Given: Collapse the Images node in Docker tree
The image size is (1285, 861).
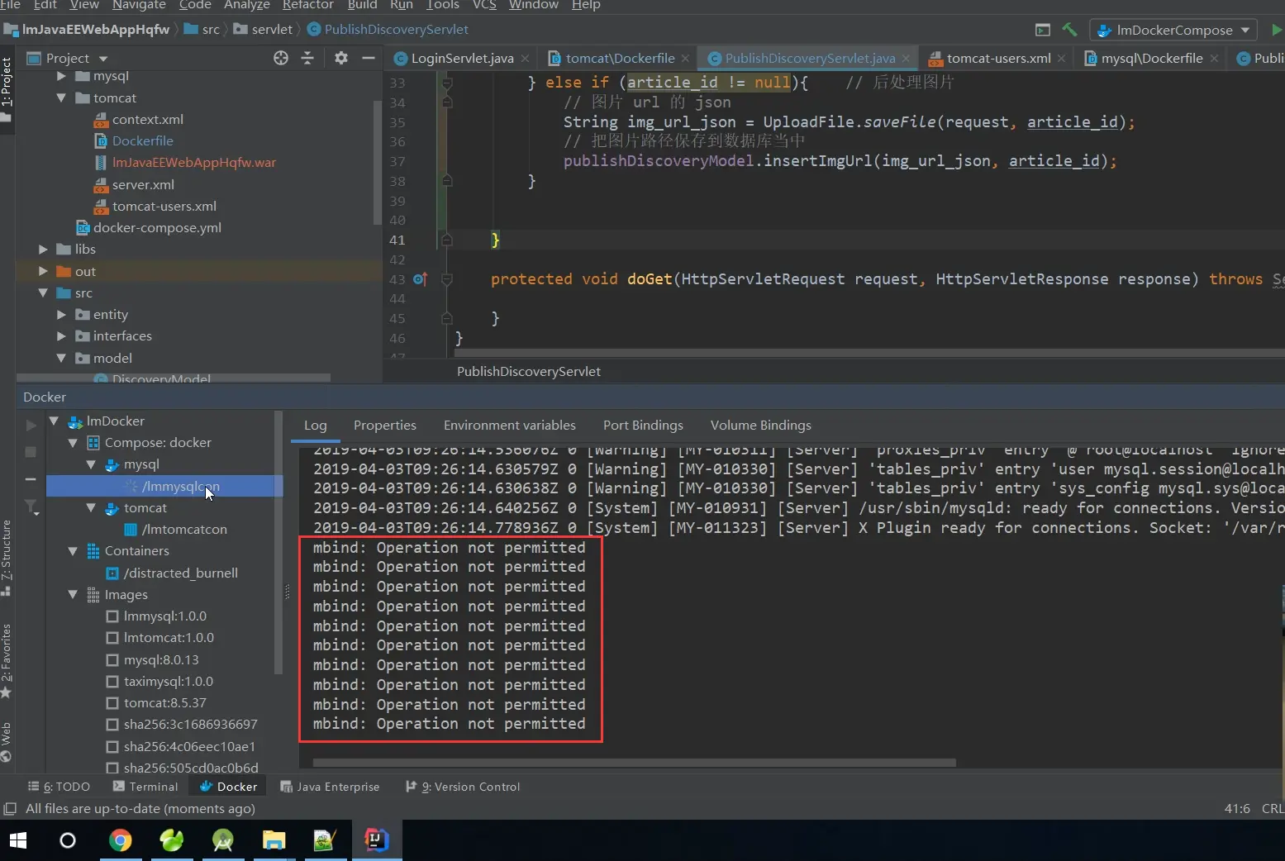Looking at the screenshot, I should 73,594.
